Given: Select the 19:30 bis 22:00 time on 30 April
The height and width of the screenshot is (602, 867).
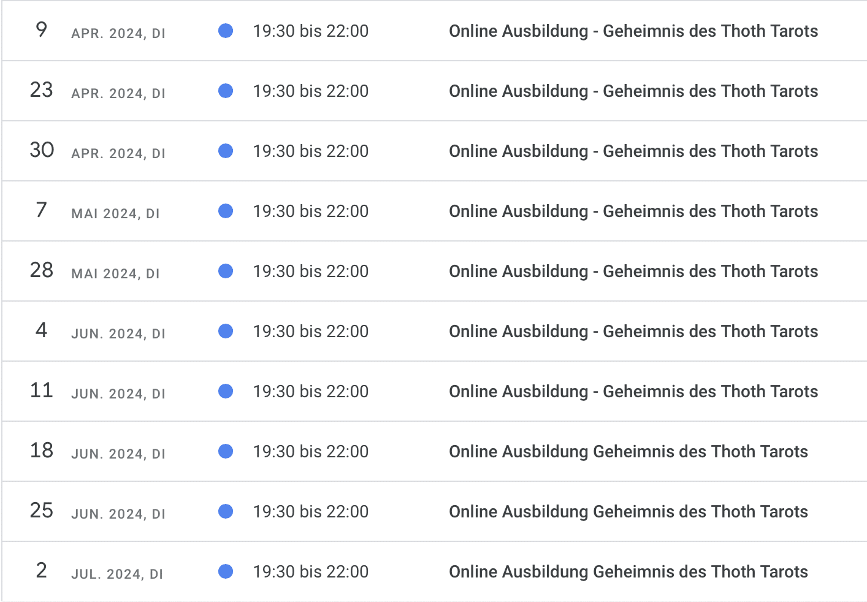Looking at the screenshot, I should pos(310,151).
